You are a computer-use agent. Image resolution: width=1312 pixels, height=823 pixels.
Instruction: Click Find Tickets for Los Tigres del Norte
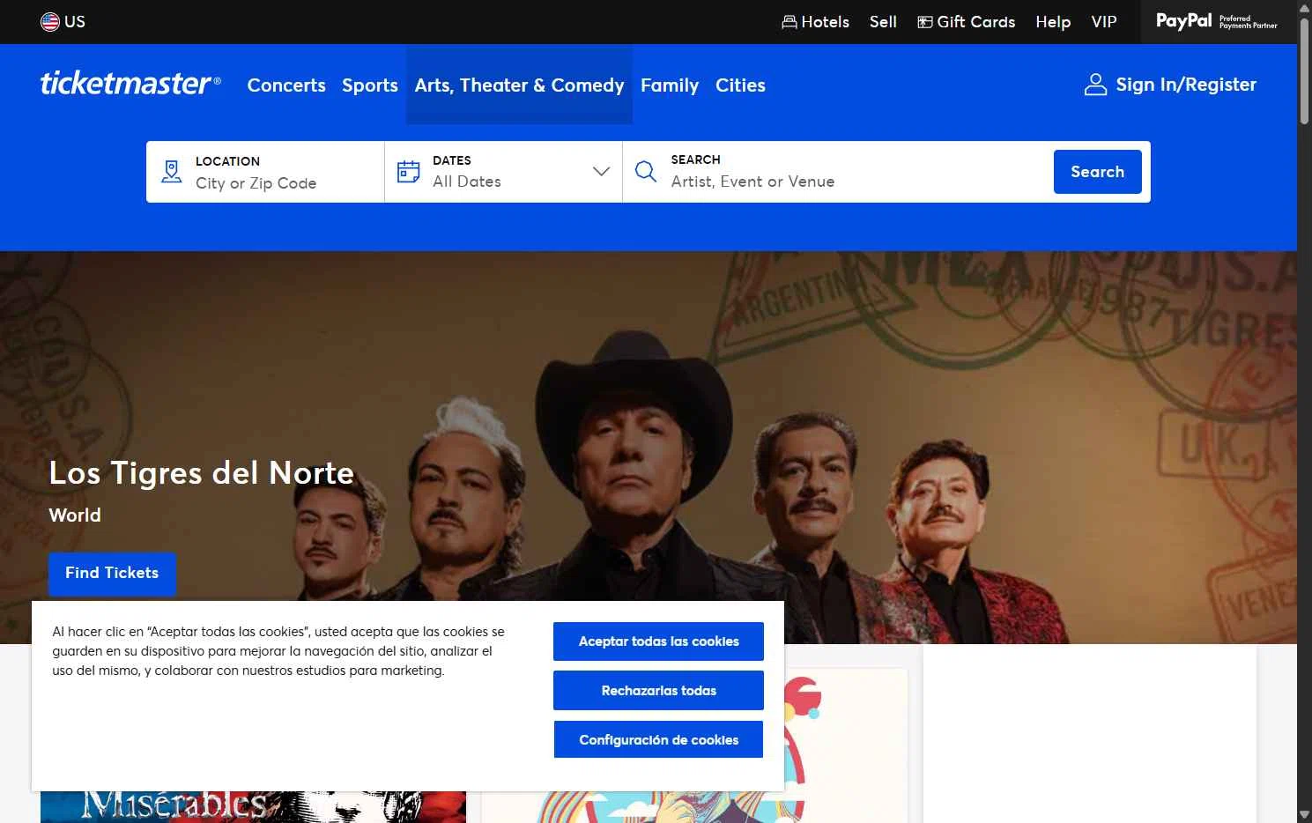click(x=112, y=574)
